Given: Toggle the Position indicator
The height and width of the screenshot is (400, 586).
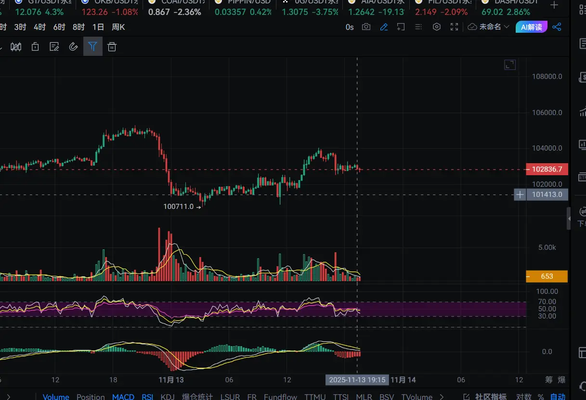Looking at the screenshot, I should tap(91, 397).
